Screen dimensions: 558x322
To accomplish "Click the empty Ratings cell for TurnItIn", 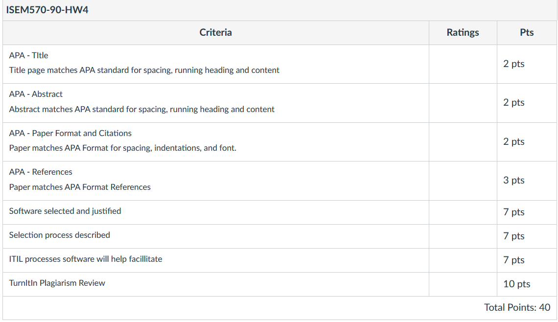I will point(463,284).
